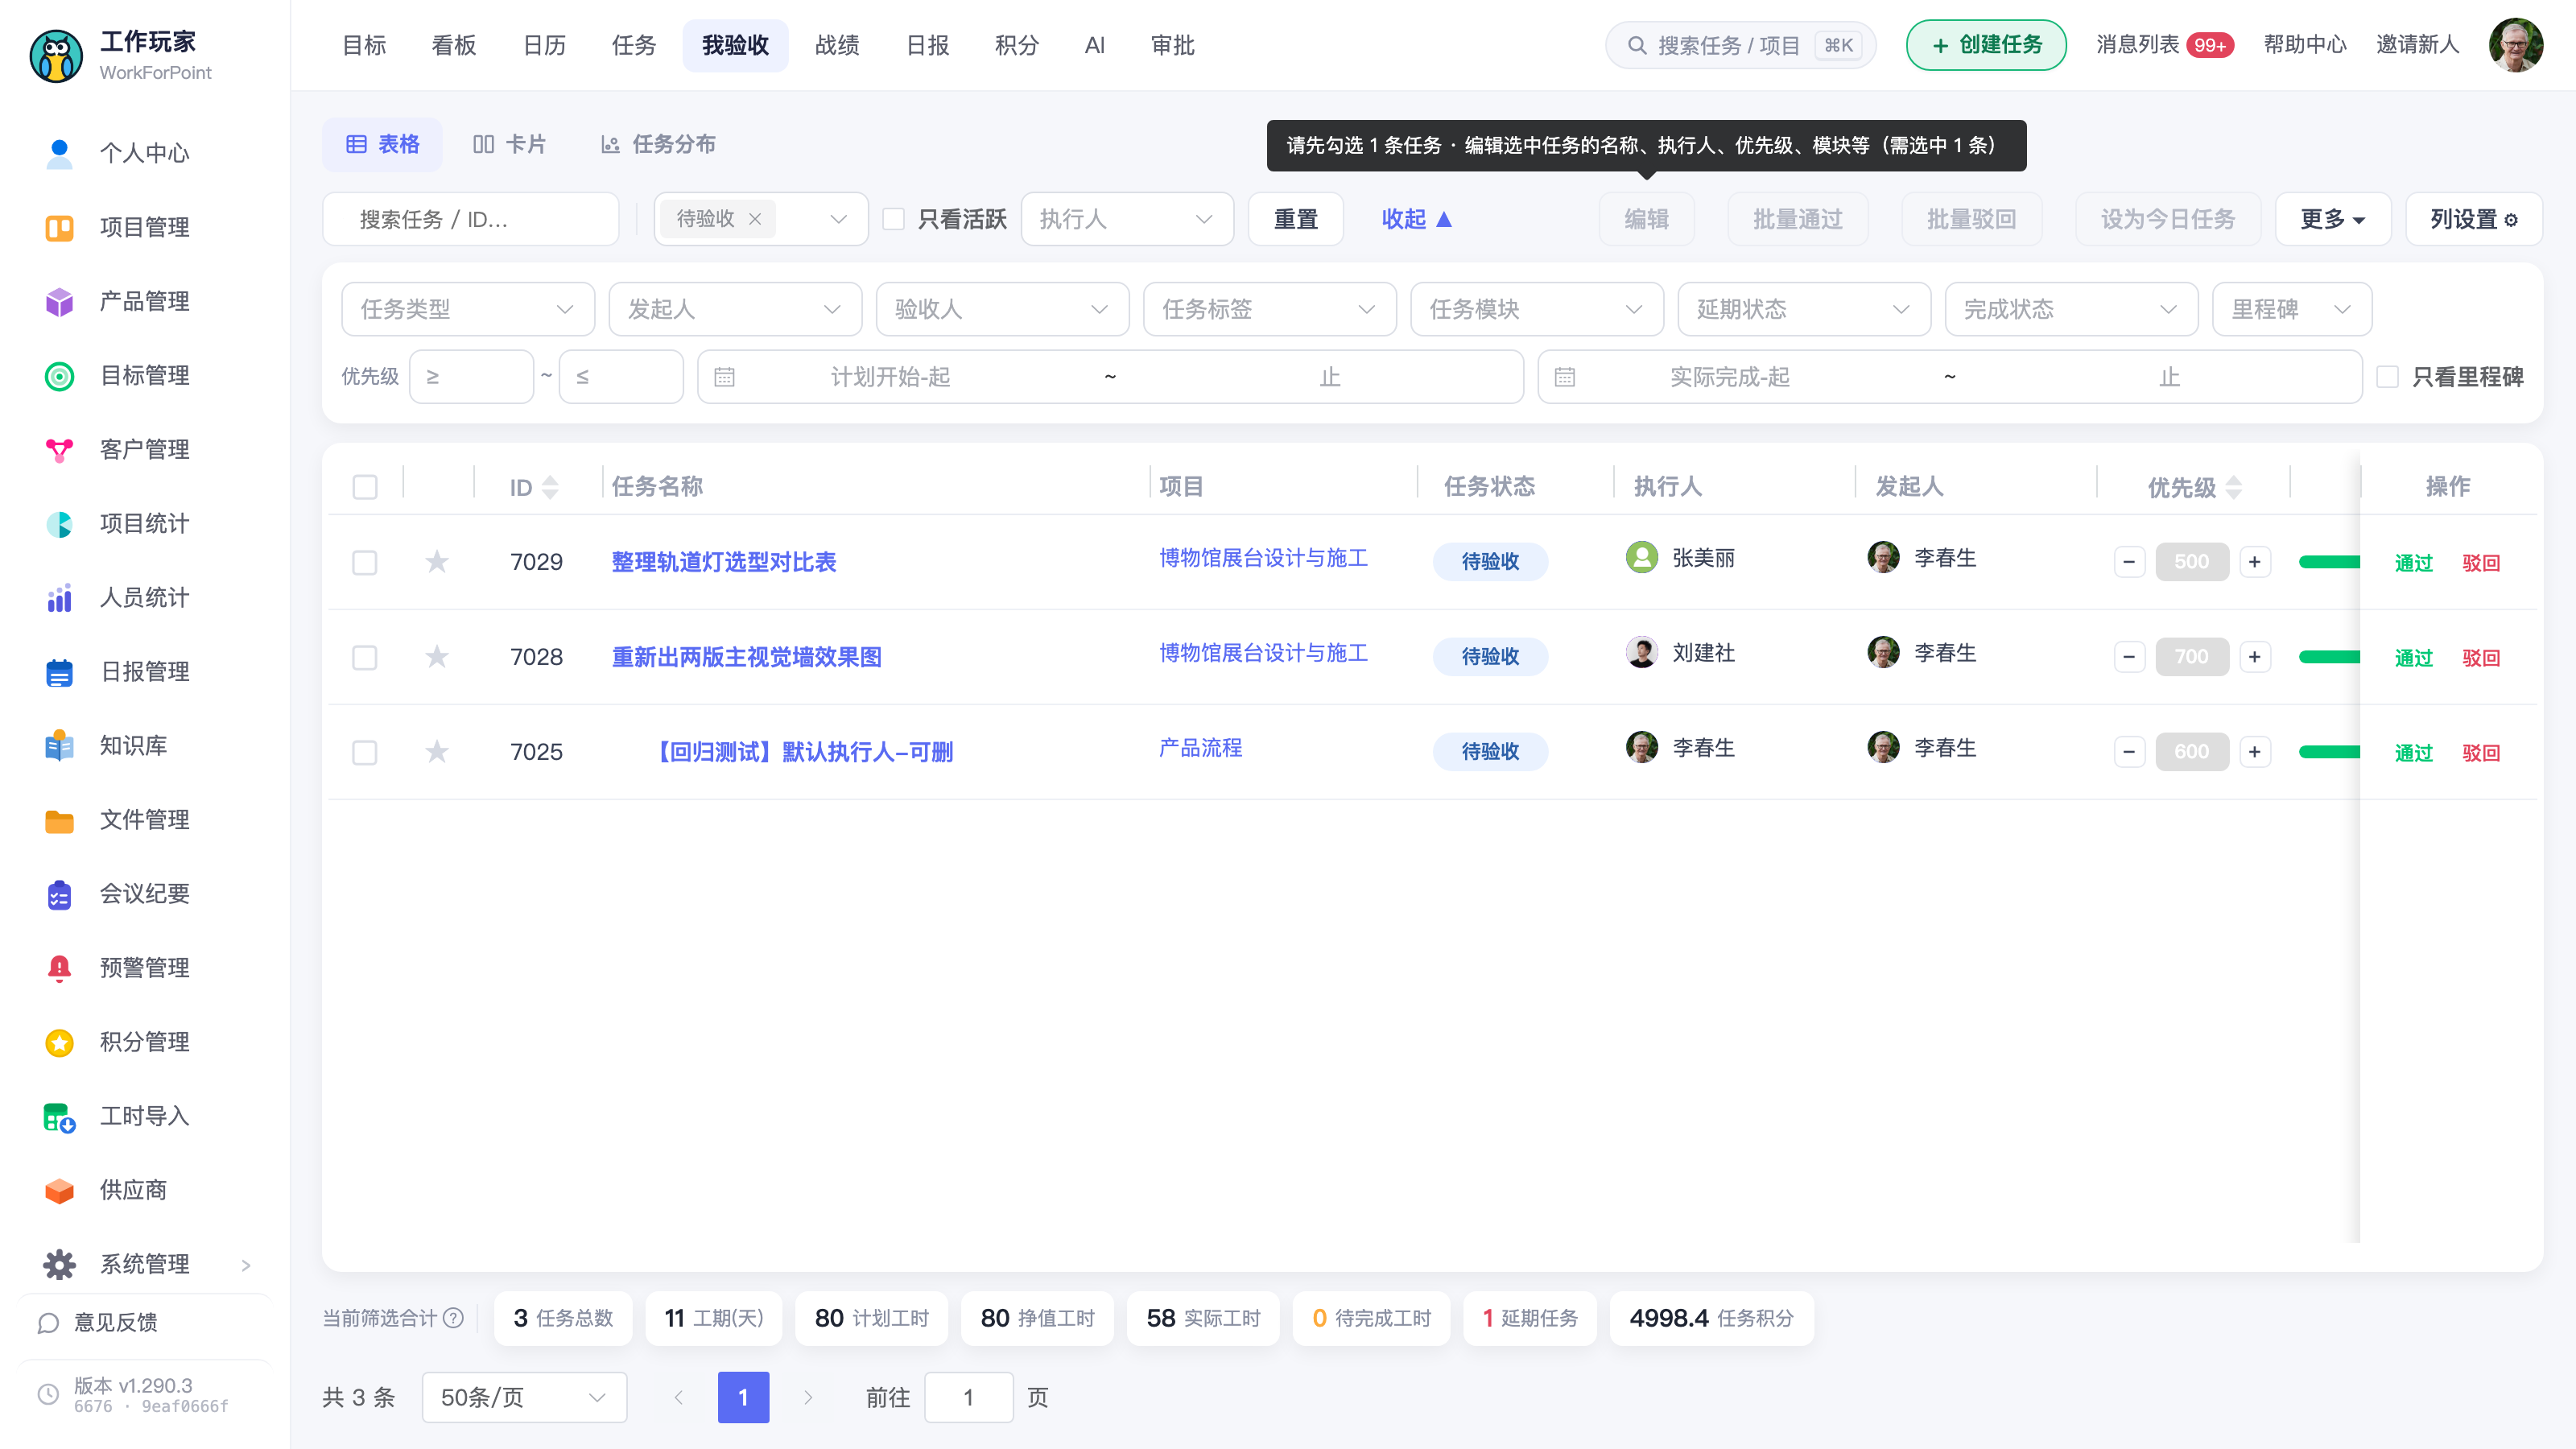Open the 验收人 dropdown
2576x1449 pixels.
point(1002,309)
